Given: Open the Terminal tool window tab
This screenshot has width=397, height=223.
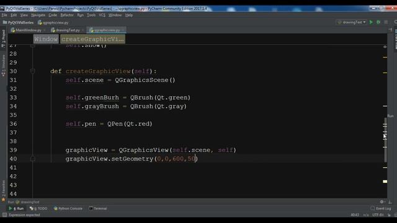Looking at the screenshot, I should click(98, 209).
